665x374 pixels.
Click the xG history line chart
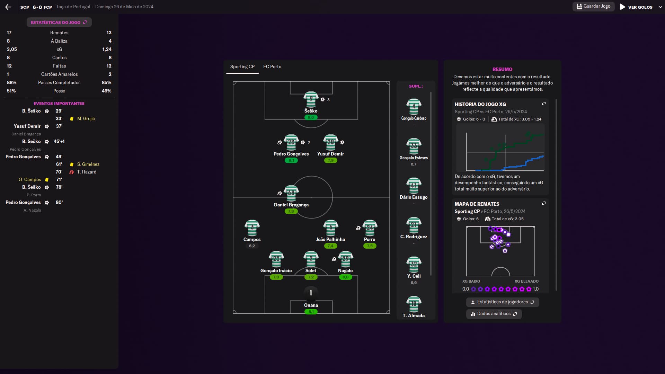500,148
